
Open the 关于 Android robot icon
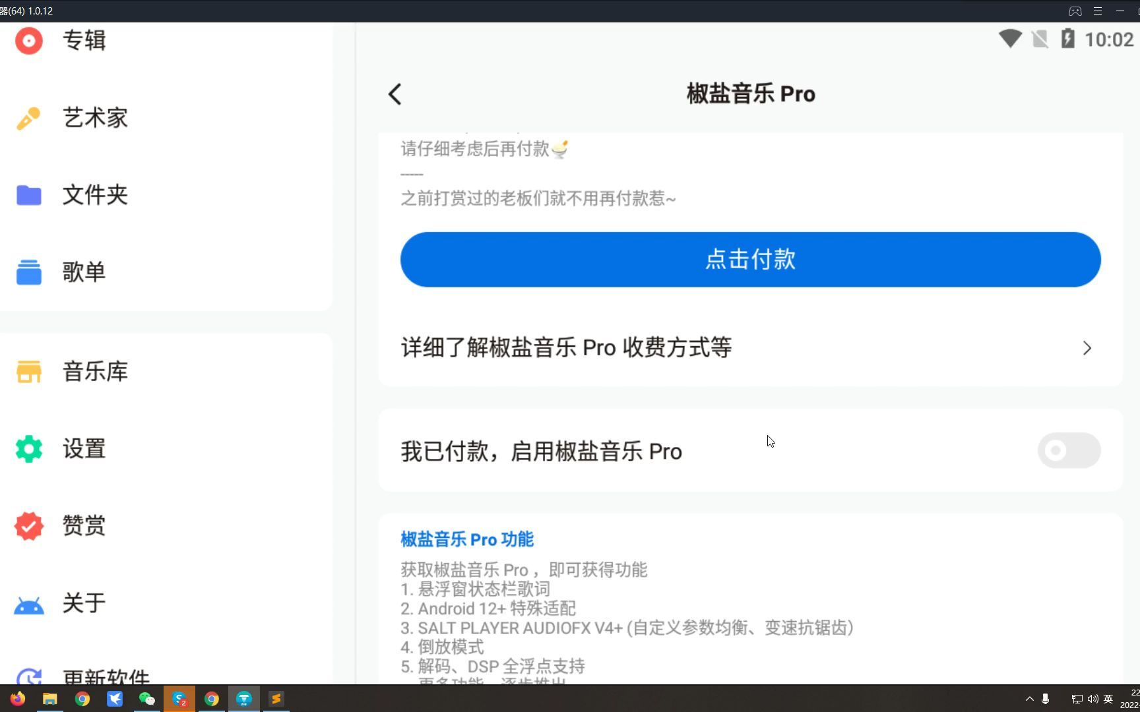click(29, 605)
